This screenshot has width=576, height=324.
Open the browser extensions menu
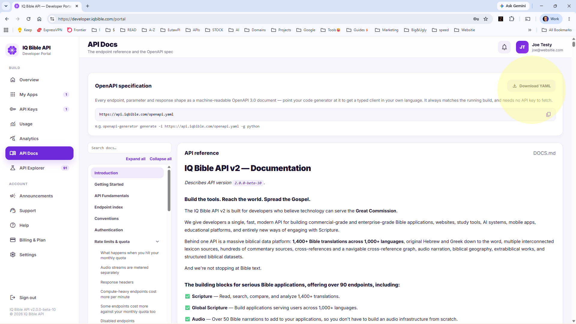pyautogui.click(x=512, y=19)
